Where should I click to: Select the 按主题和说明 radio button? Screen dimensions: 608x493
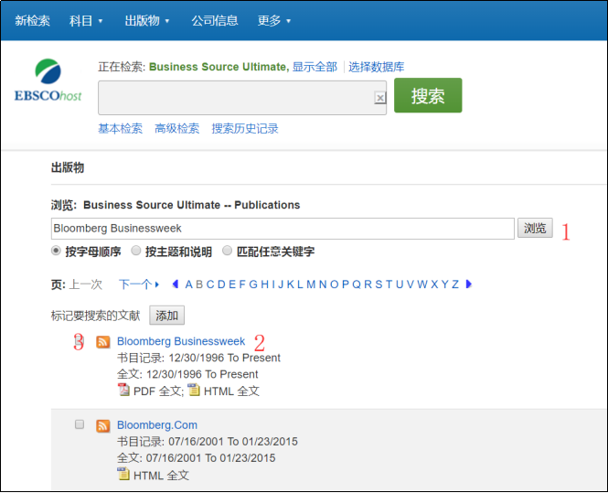[136, 251]
